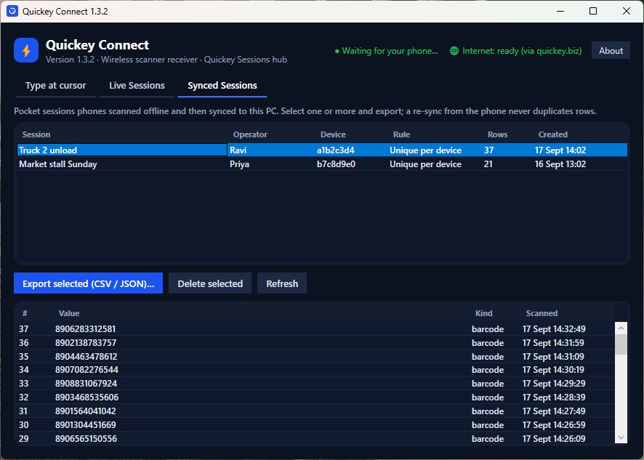
Task: Click scan timestamp 17 Sept 14:26:09
Action: click(x=554, y=439)
